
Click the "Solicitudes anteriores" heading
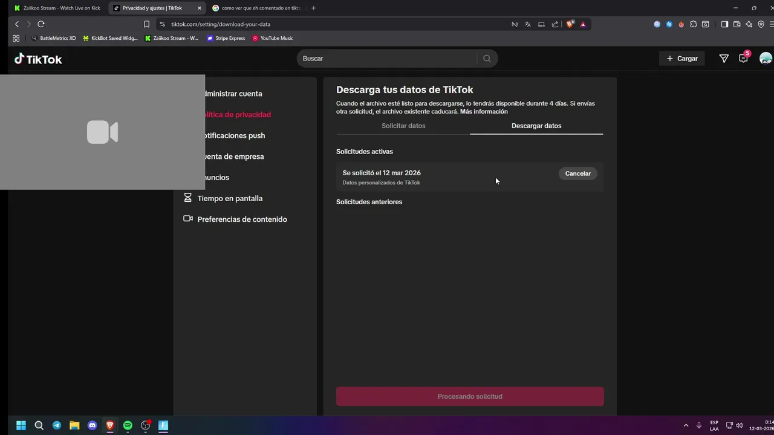click(369, 202)
